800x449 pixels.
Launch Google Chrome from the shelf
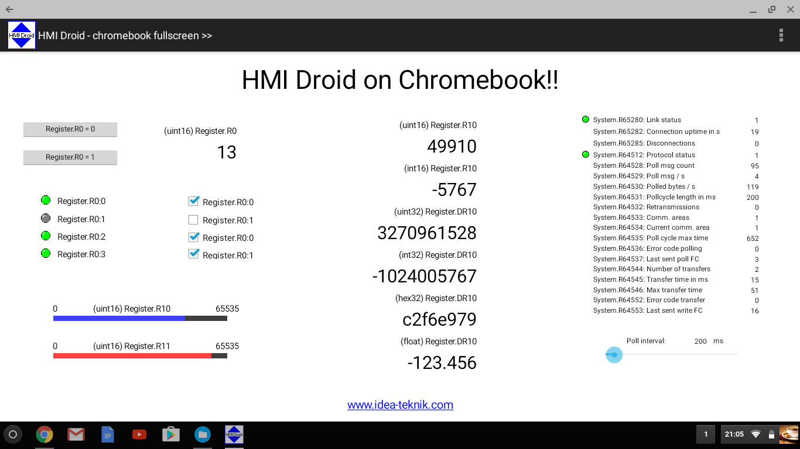point(45,434)
